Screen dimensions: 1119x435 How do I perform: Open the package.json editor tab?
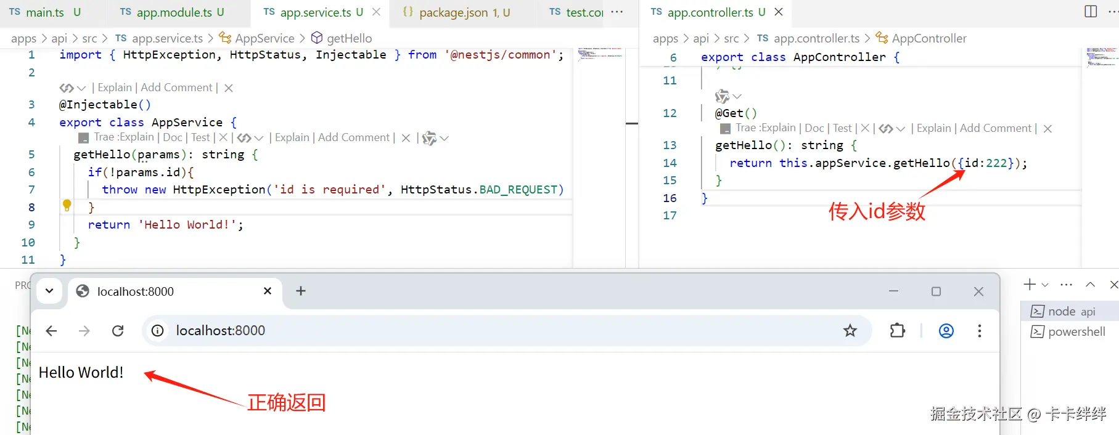[457, 12]
